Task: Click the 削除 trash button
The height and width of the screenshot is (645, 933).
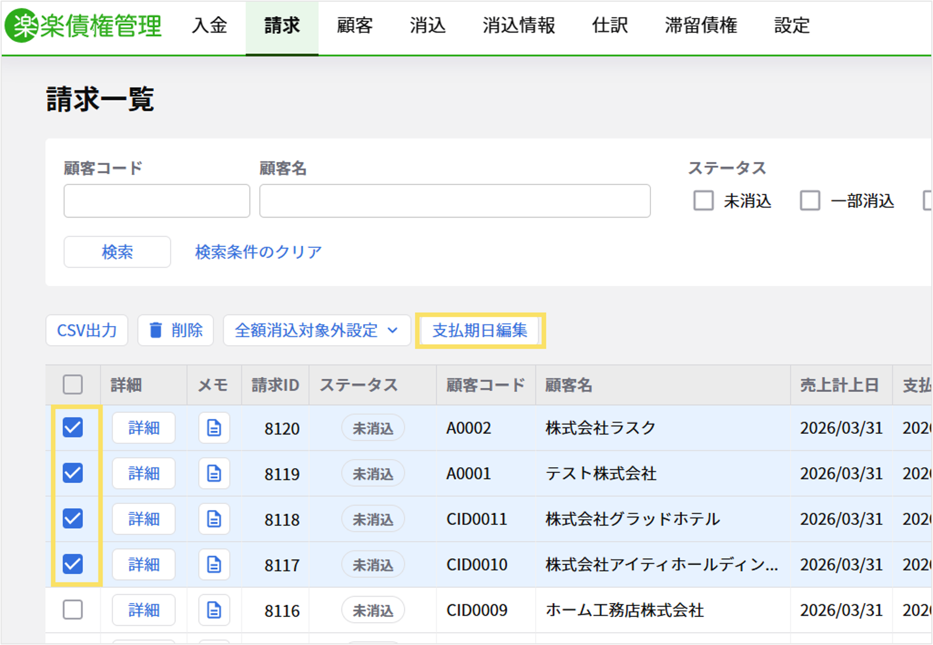Action: (x=175, y=331)
